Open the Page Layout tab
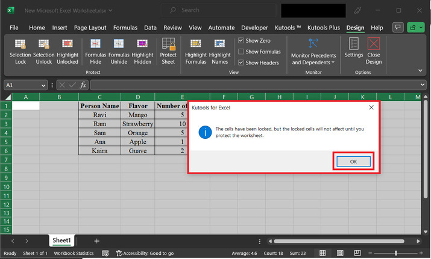 [x=90, y=28]
